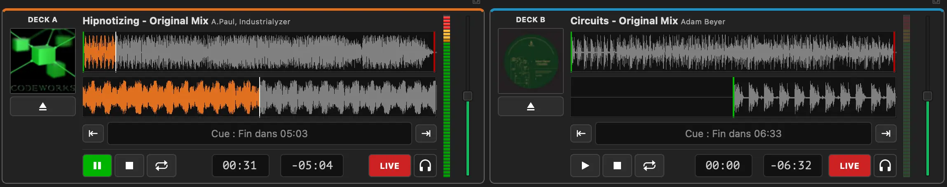Click Deck A level meter
Screen dimensions: 947x187
click(x=447, y=96)
